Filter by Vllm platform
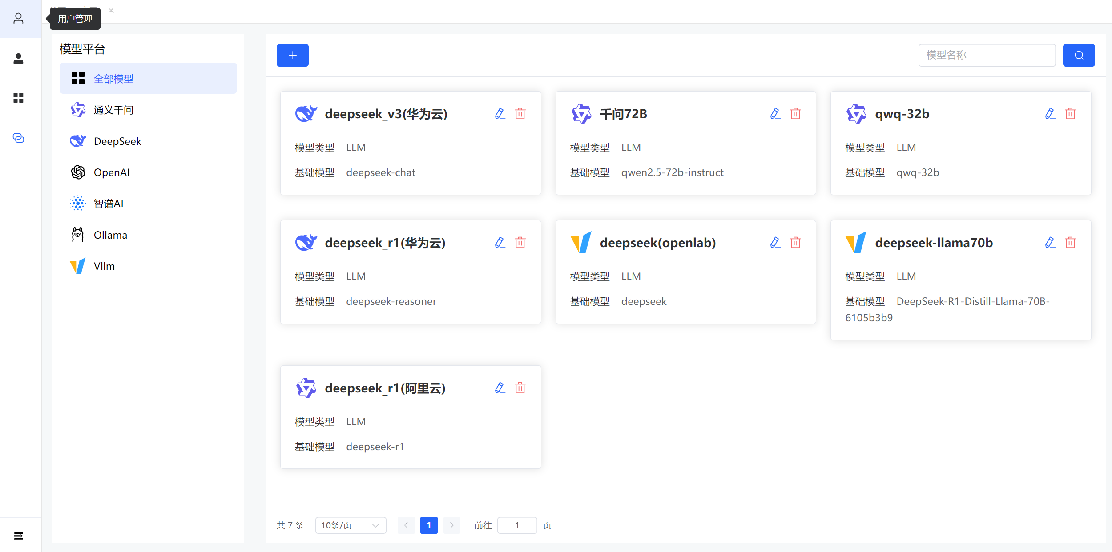Image resolution: width=1112 pixels, height=552 pixels. (148, 266)
